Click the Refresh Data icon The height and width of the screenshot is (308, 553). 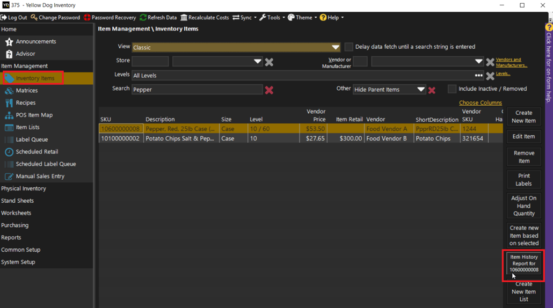pyautogui.click(x=143, y=18)
